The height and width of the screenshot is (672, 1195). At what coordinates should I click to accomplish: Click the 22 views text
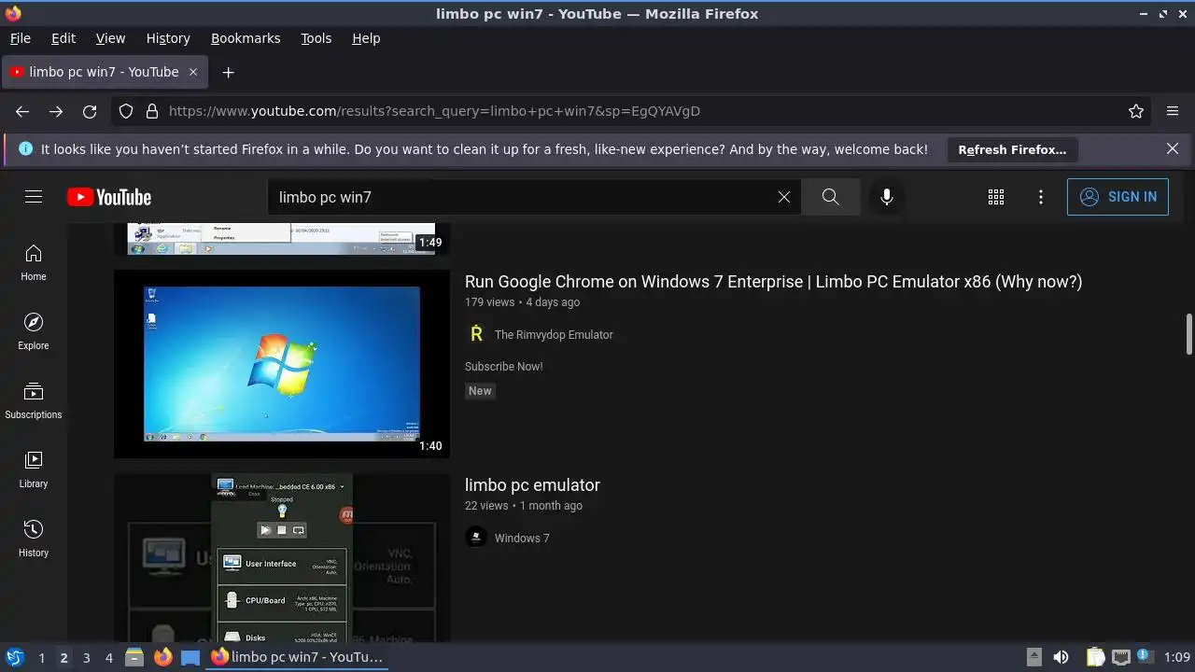coord(486,506)
